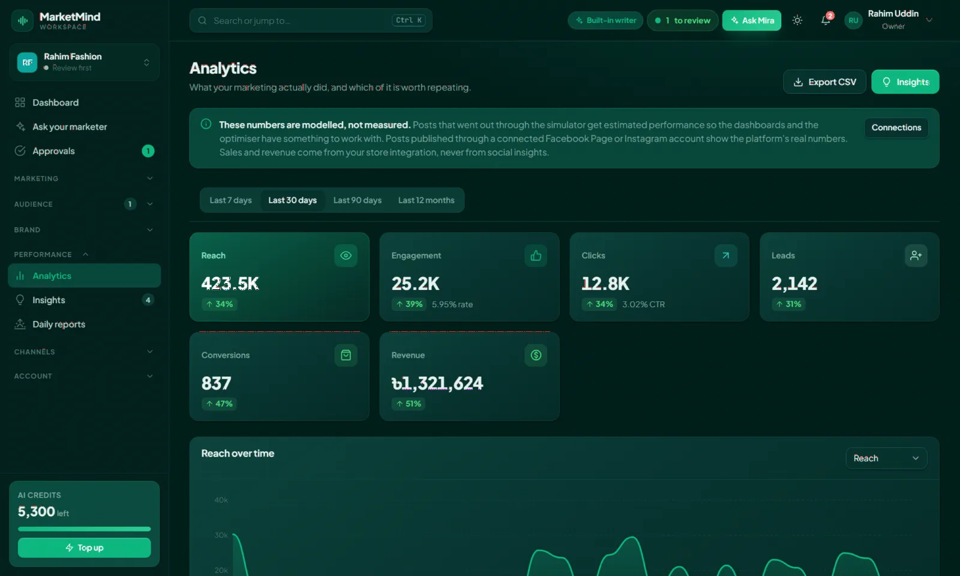
Task: Open the Rahim Fashion workspace switcher
Action: 85,62
